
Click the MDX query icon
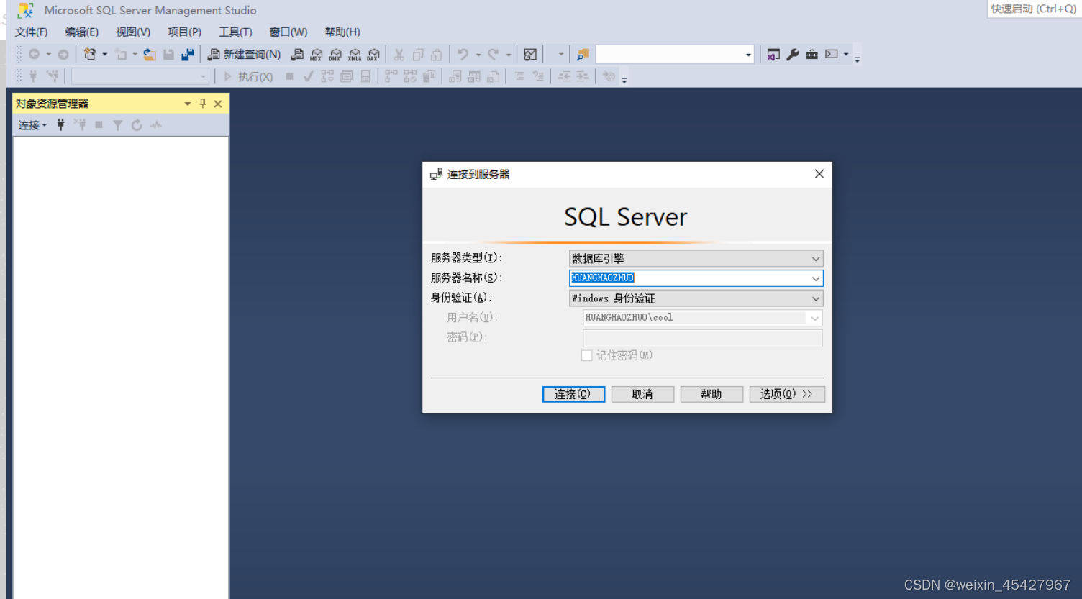pyautogui.click(x=317, y=55)
